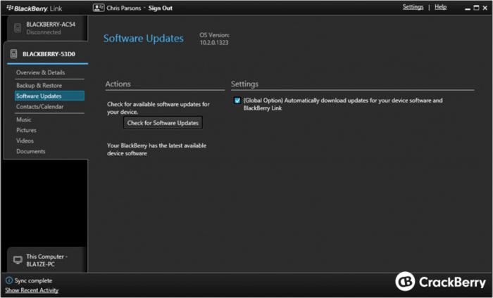
Task: Click the BlackBerry Link logo
Action: pos(35,8)
